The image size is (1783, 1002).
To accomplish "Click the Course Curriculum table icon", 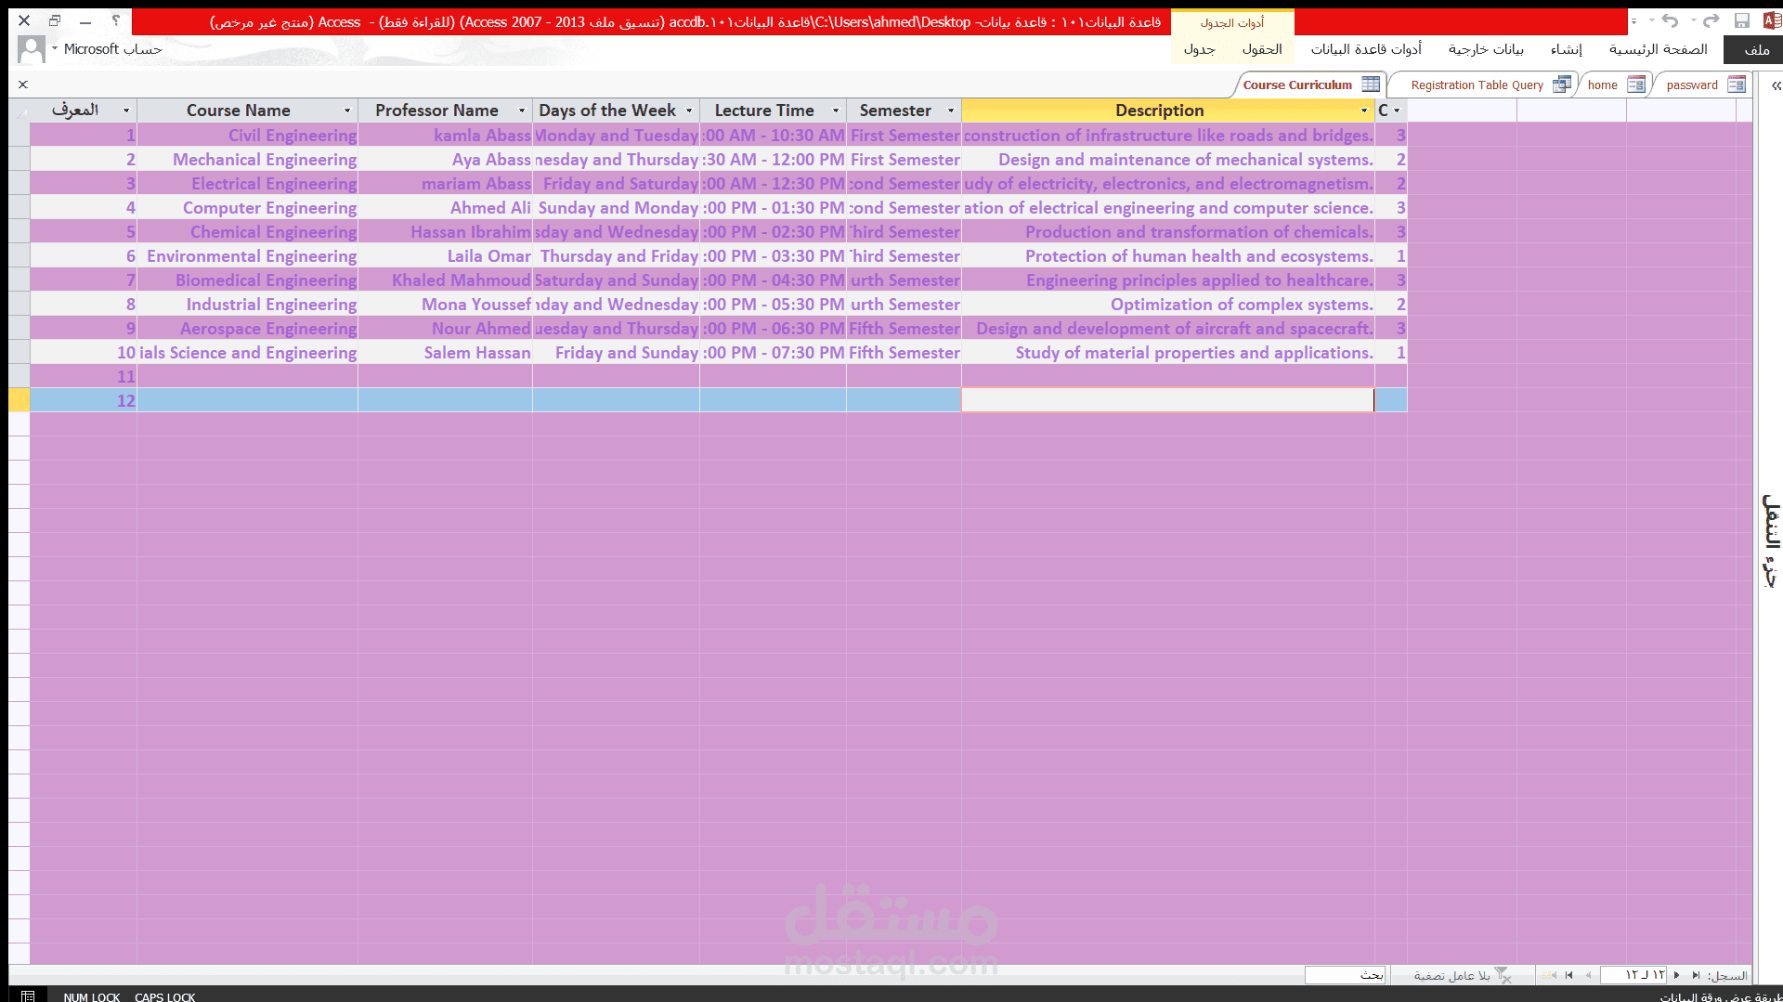I will point(1371,85).
